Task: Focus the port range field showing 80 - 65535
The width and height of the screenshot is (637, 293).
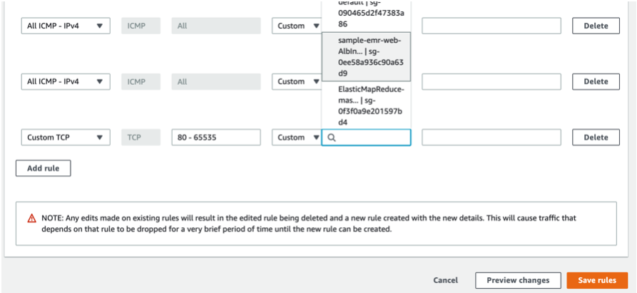Action: 216,138
